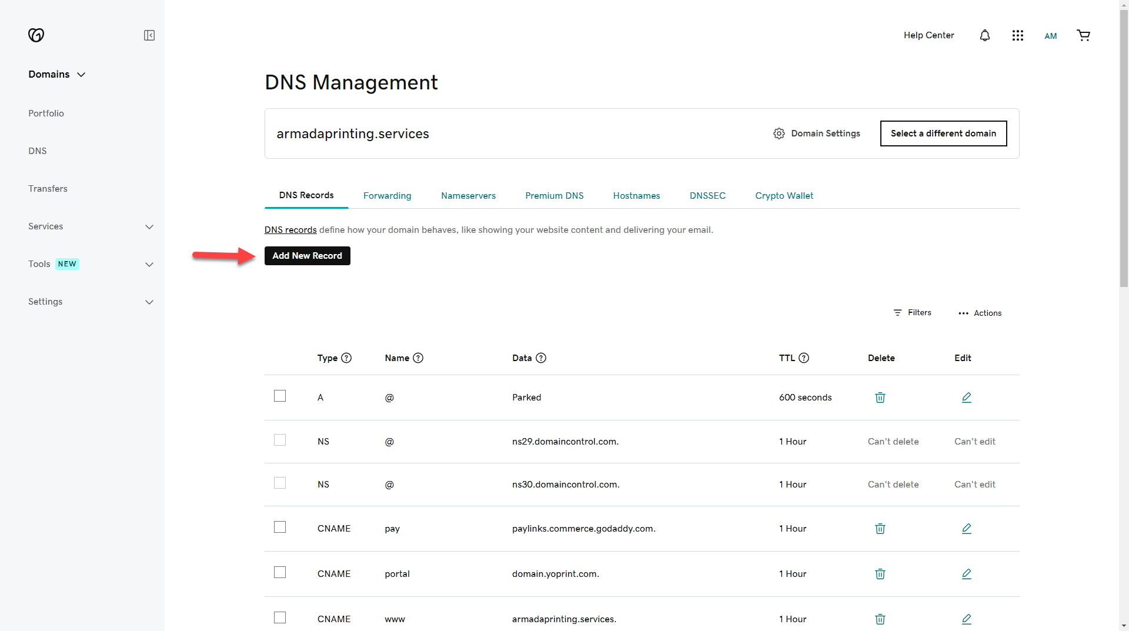Click the Domain Settings gear icon

pyautogui.click(x=779, y=133)
